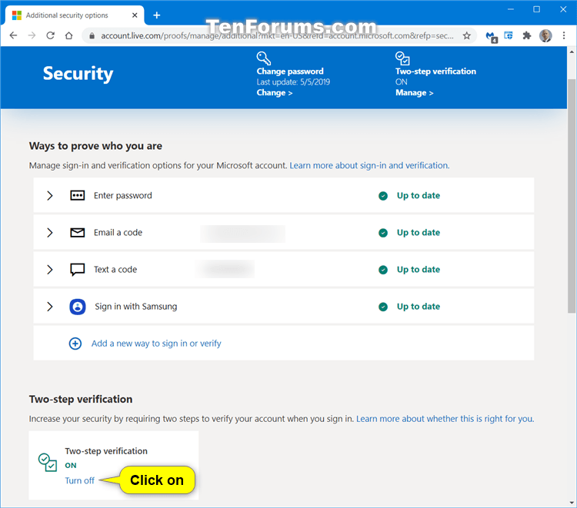Click the Sign in with Samsung label
The height and width of the screenshot is (508, 577).
tap(135, 307)
